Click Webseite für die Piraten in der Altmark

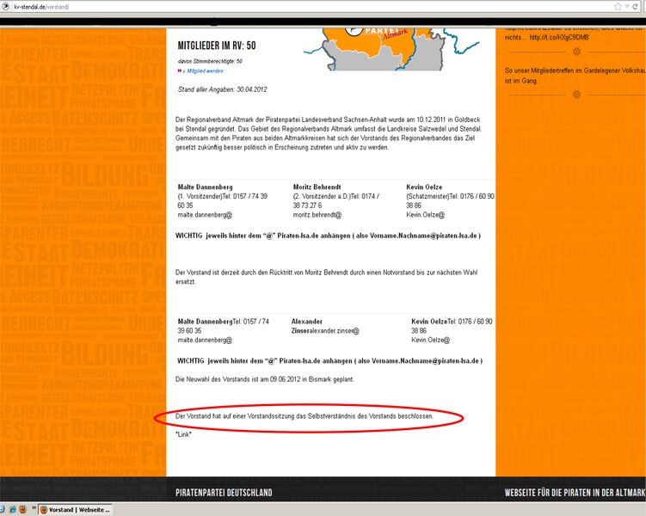(x=575, y=492)
